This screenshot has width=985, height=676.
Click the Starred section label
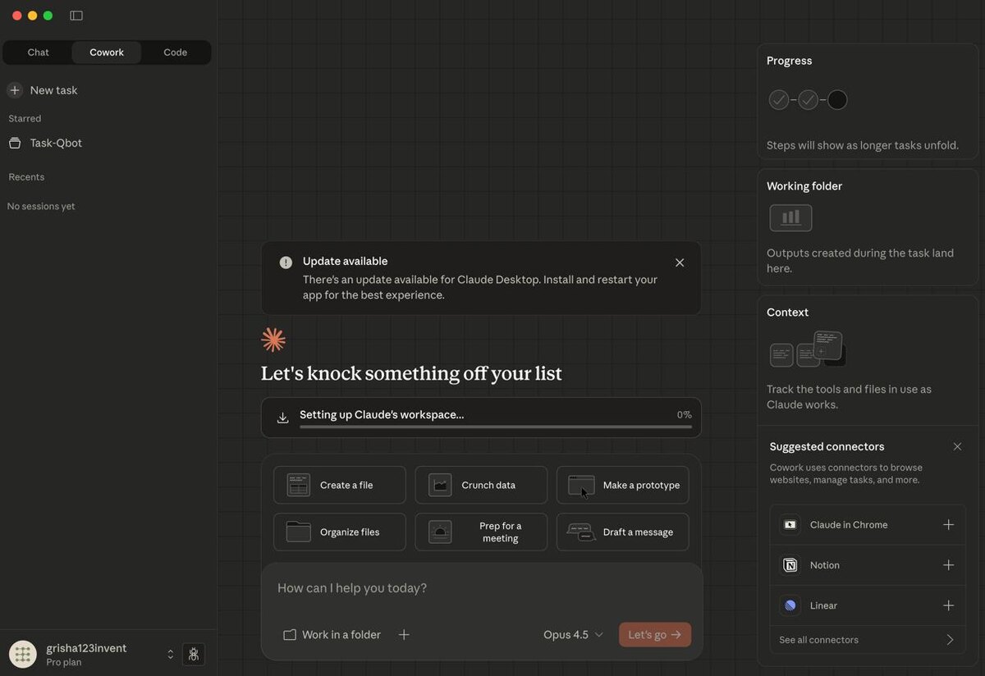click(25, 119)
